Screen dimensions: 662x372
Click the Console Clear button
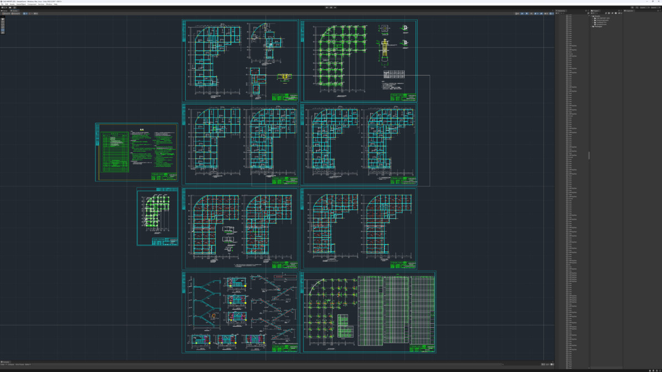(3, 364)
